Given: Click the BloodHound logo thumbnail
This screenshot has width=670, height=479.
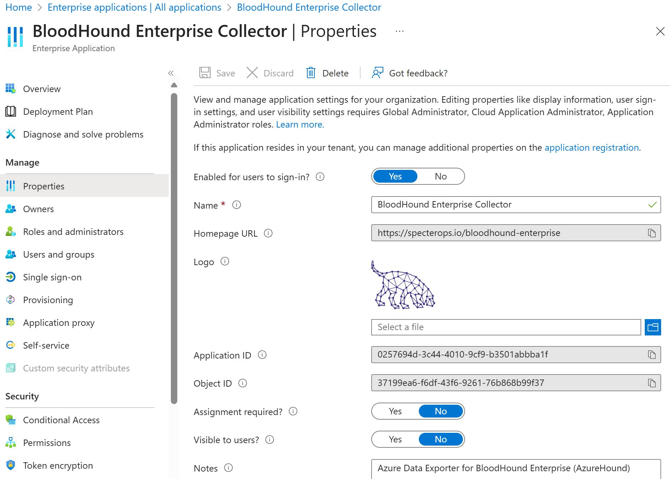Looking at the screenshot, I should pos(403,285).
